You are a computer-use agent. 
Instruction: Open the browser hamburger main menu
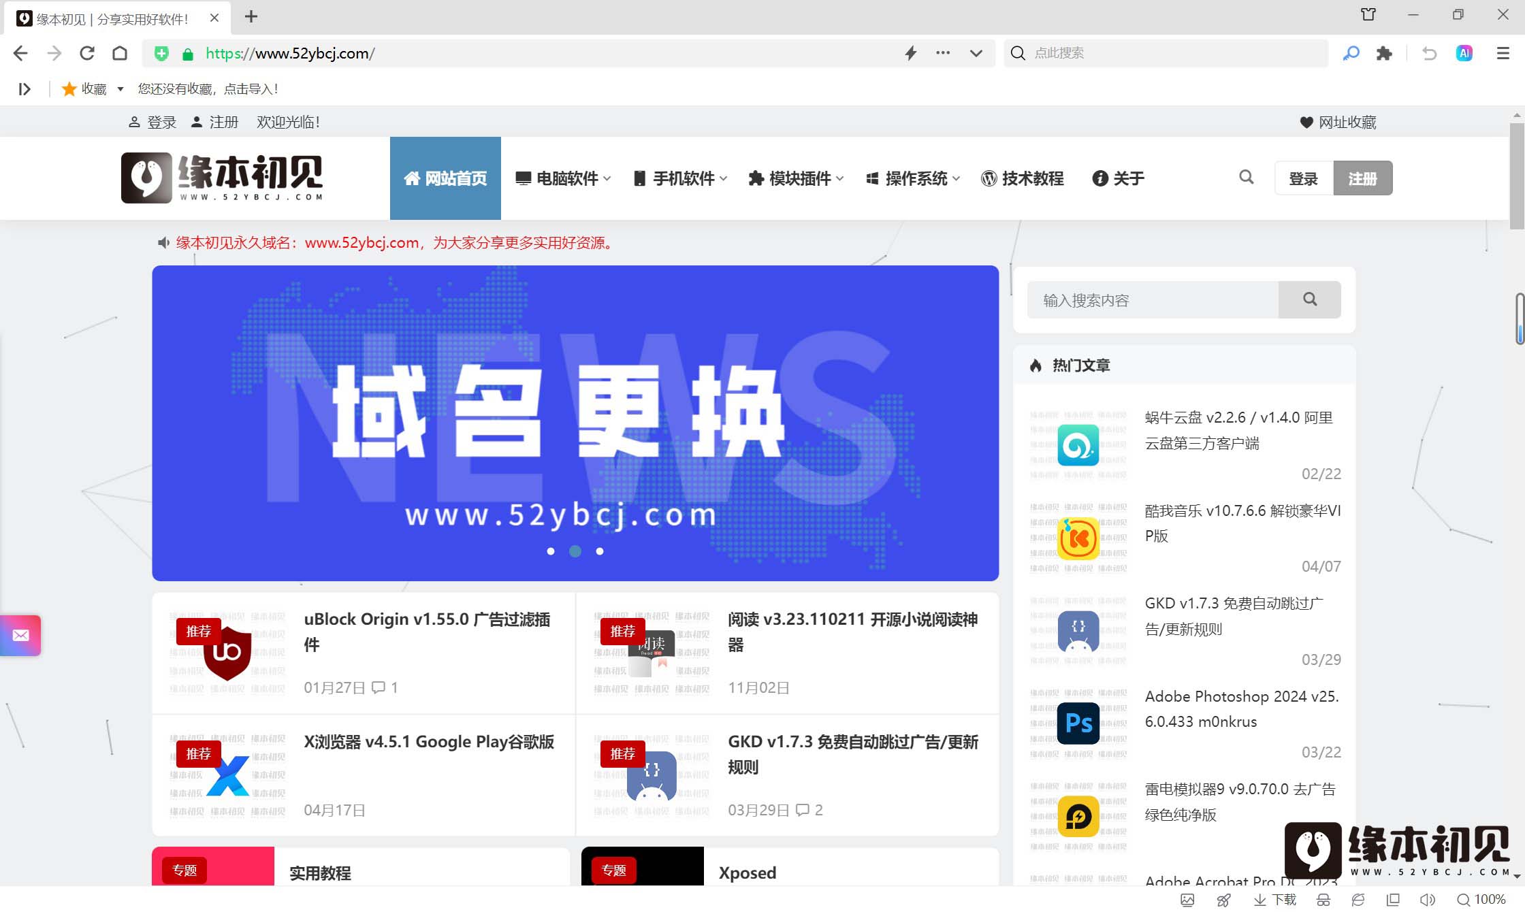1503,53
